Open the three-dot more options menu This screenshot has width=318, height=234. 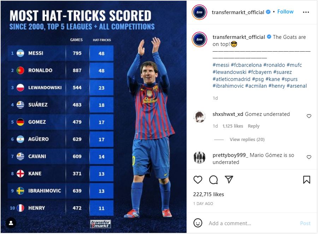pos(306,12)
